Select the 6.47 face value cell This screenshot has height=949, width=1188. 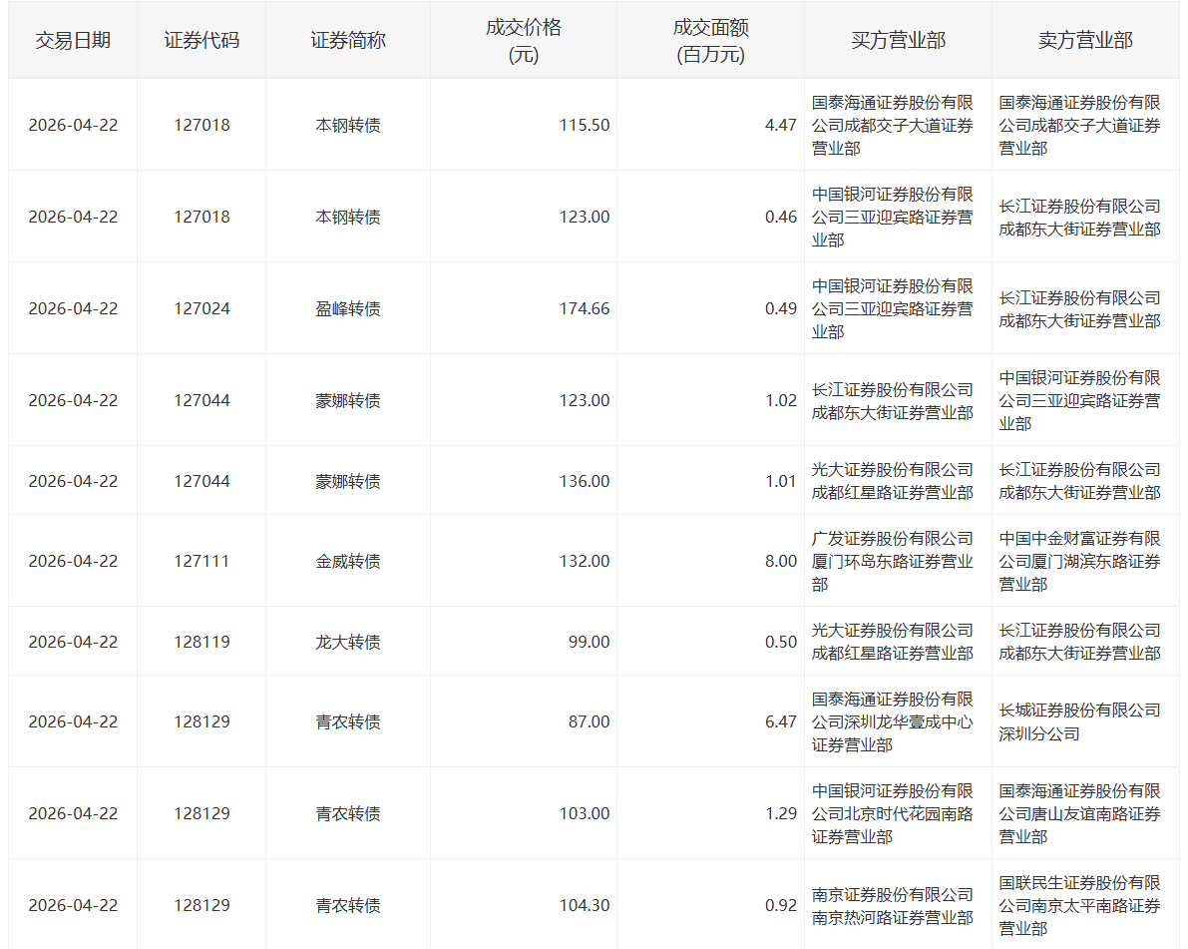(780, 721)
